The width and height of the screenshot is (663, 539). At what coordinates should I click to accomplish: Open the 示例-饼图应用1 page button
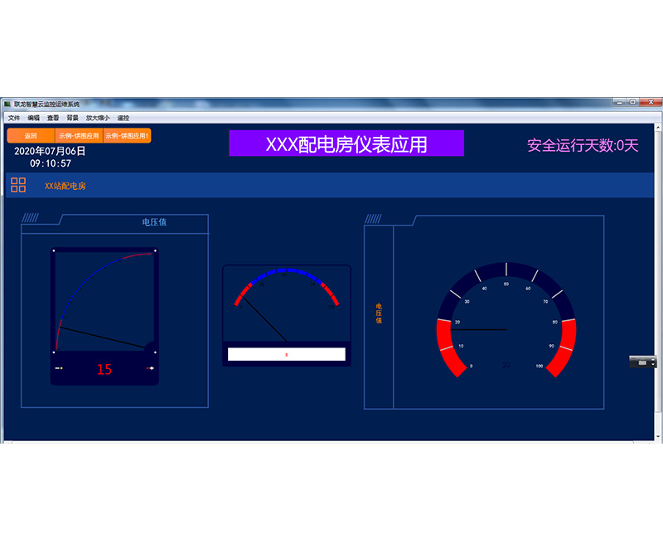point(127,136)
